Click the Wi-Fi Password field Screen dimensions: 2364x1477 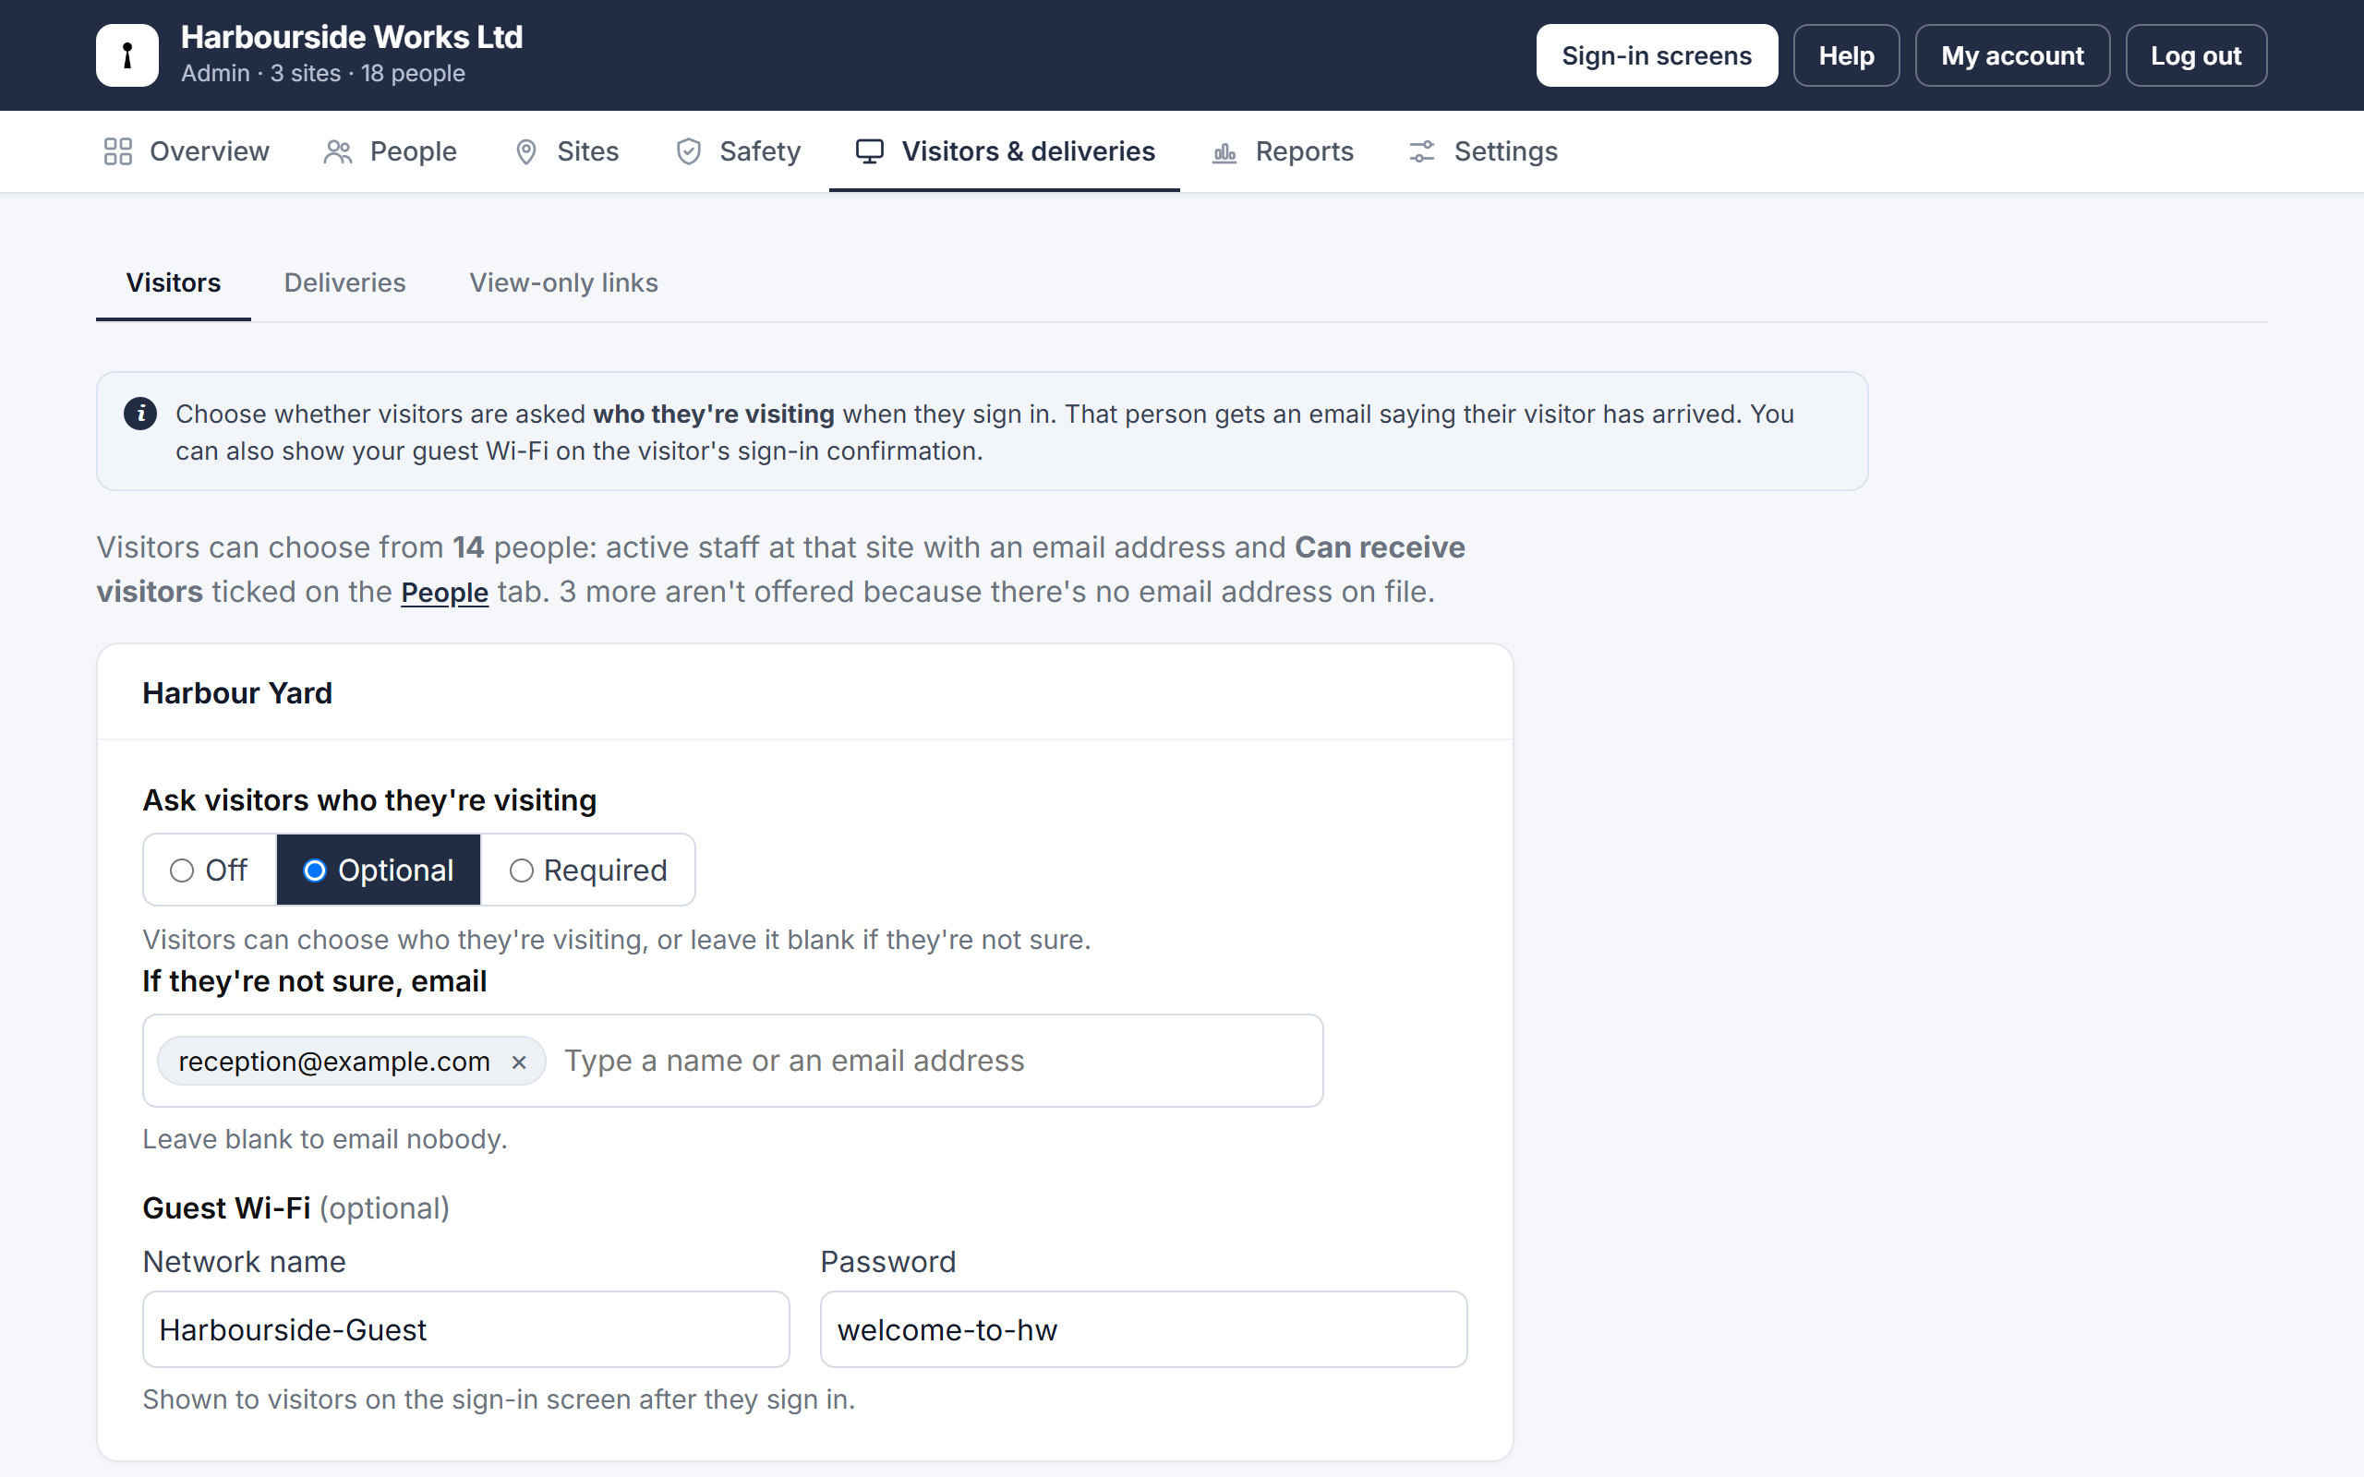tap(1143, 1329)
